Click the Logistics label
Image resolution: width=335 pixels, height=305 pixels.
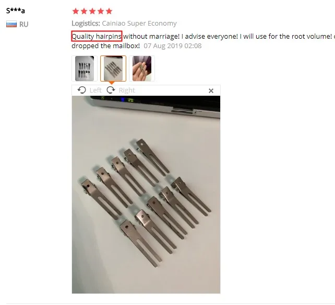[86, 24]
